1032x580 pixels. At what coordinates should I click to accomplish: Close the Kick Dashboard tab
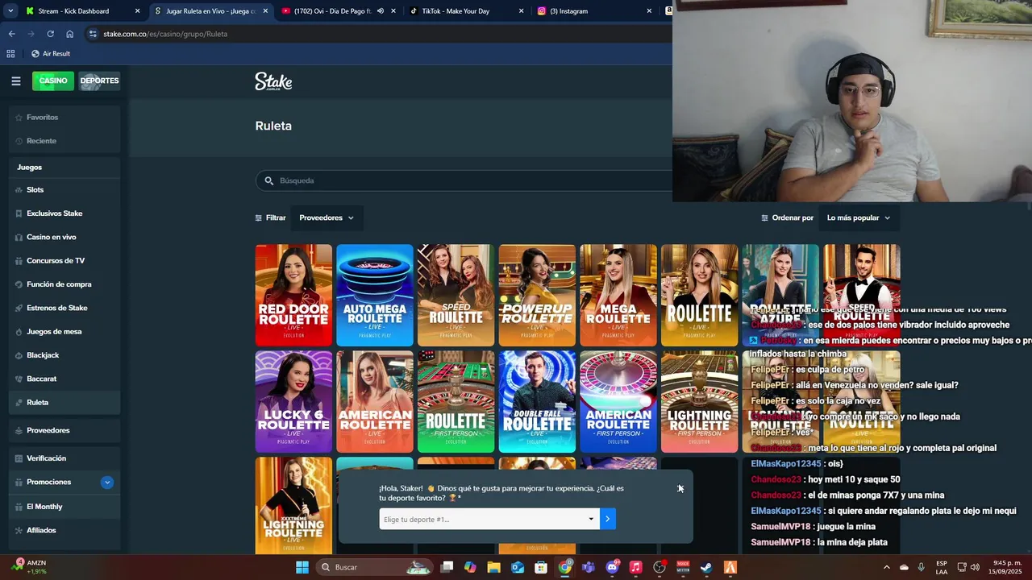(137, 11)
